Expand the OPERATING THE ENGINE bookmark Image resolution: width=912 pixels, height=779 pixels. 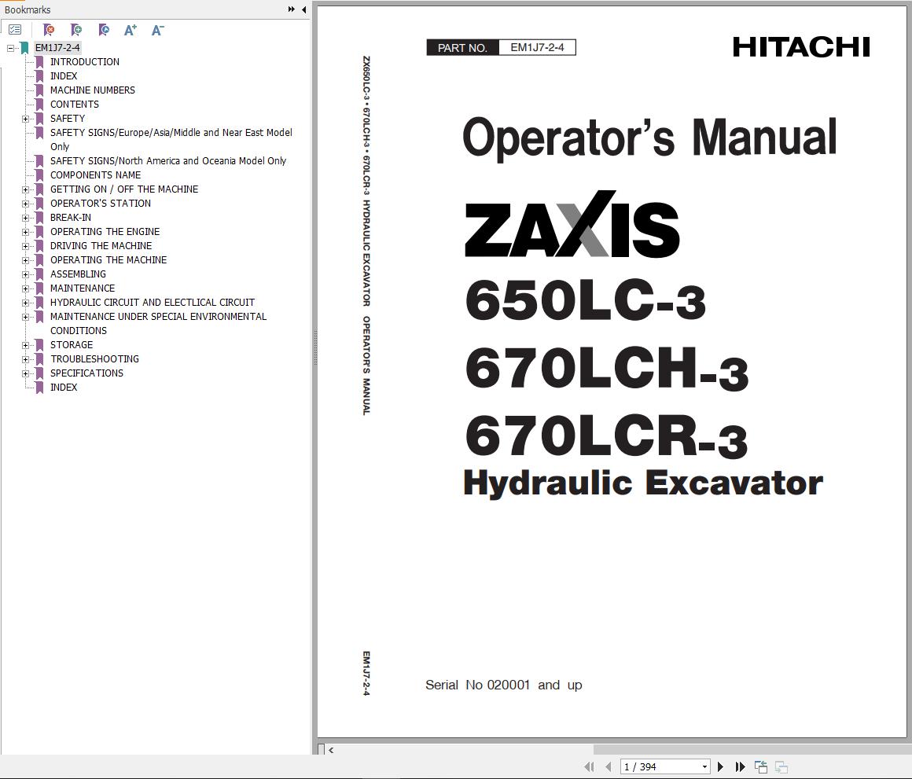[26, 233]
